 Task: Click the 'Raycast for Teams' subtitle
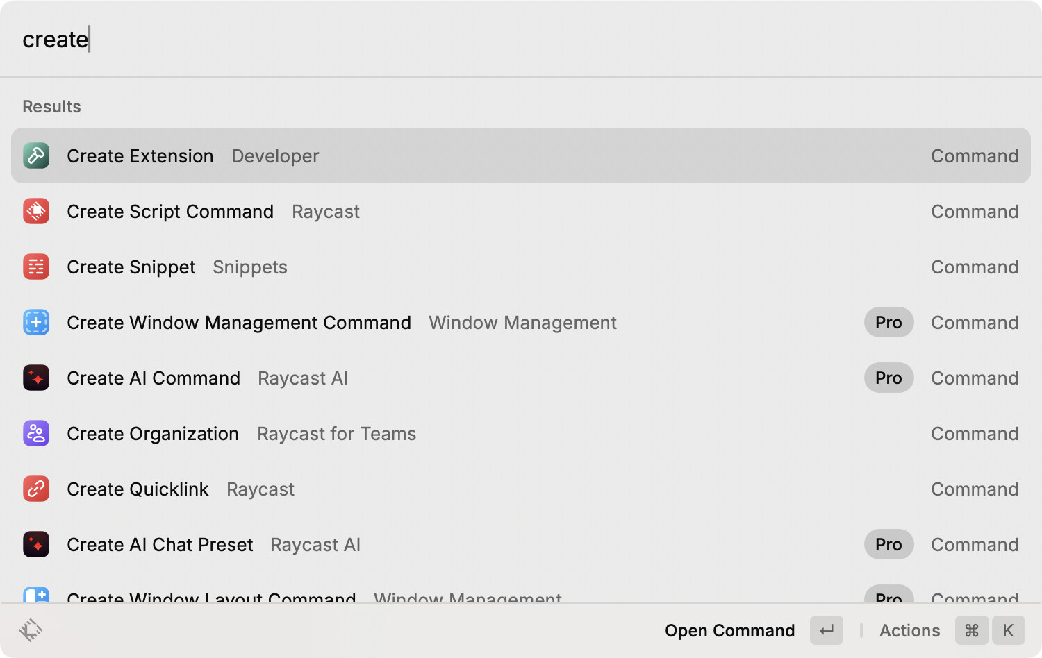(x=337, y=434)
